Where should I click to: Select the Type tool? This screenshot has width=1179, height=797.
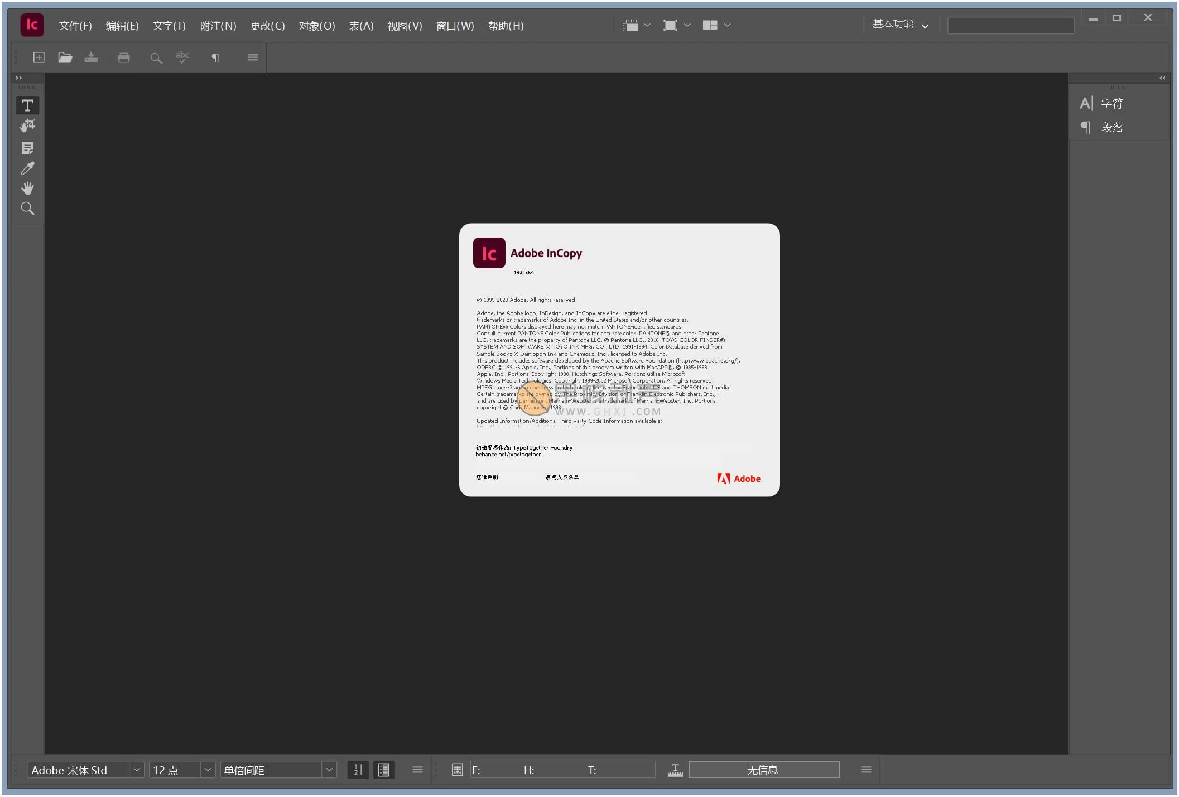tap(27, 105)
